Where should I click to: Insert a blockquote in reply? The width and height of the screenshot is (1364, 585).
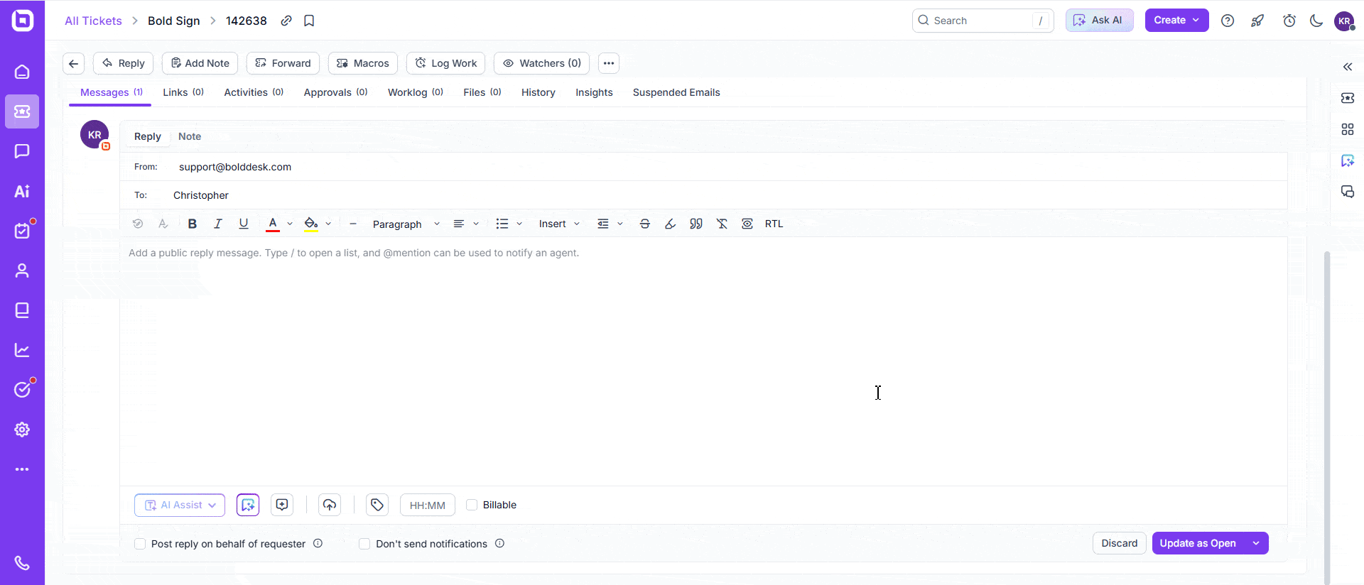click(x=696, y=224)
